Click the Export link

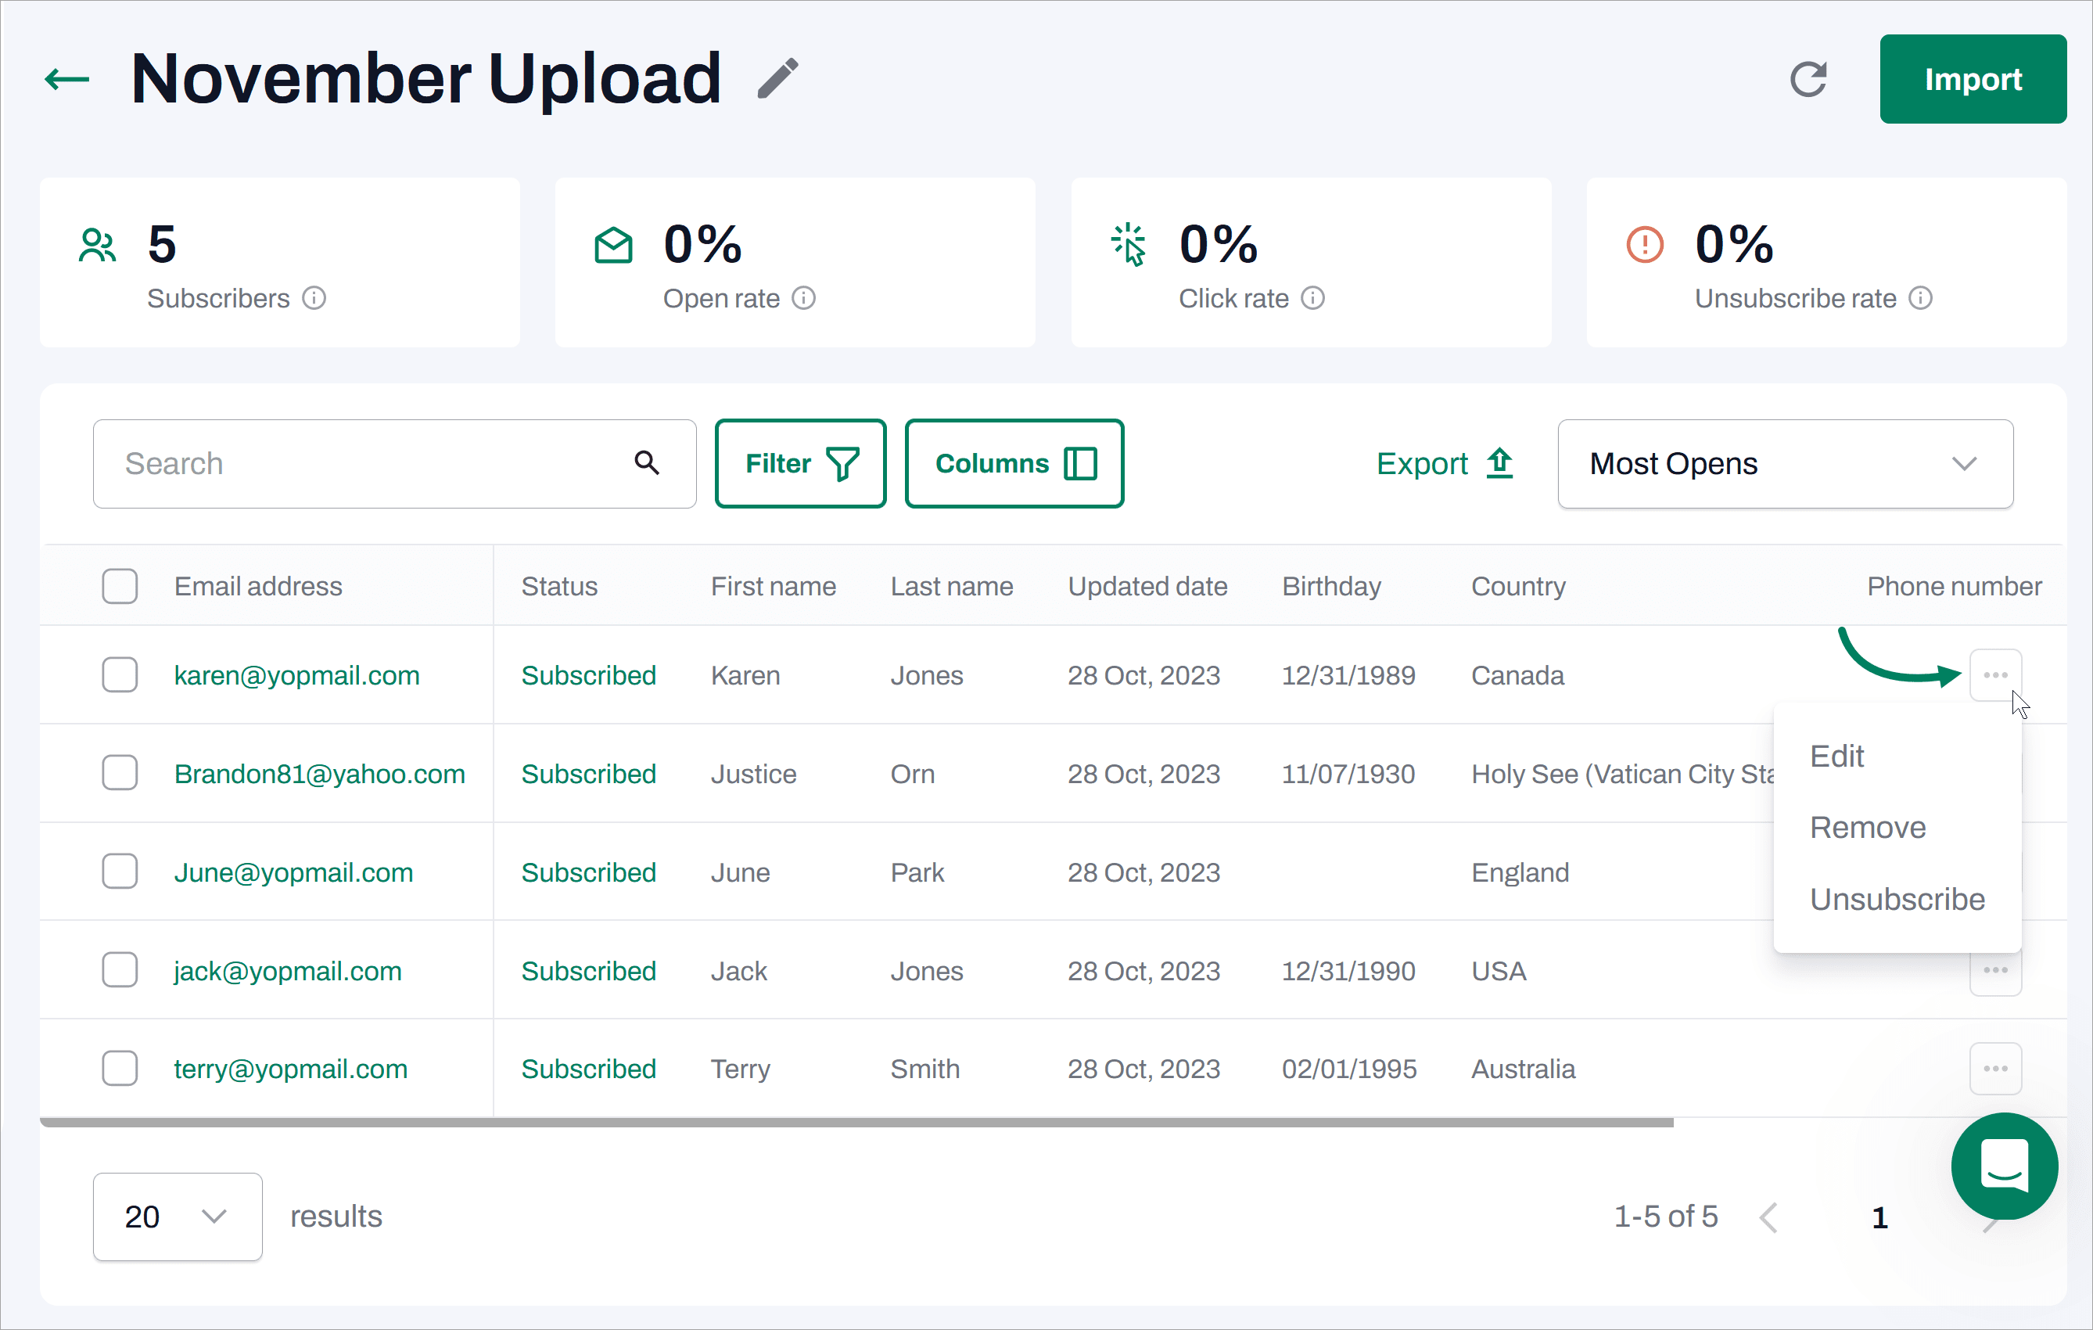click(x=1444, y=463)
